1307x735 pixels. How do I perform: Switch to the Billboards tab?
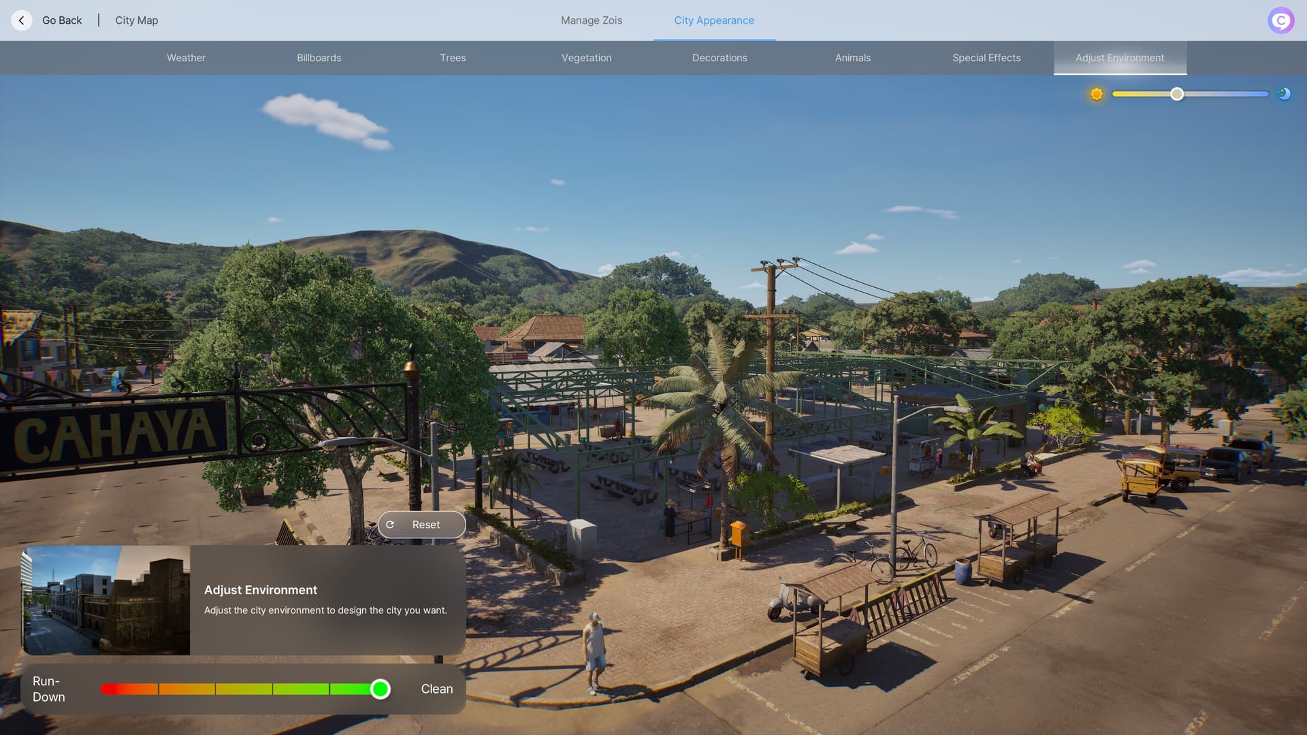click(x=319, y=58)
